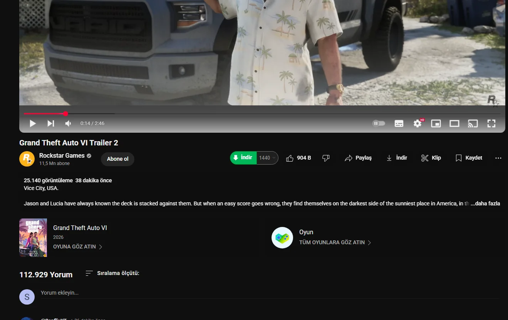Mute the video volume

68,123
